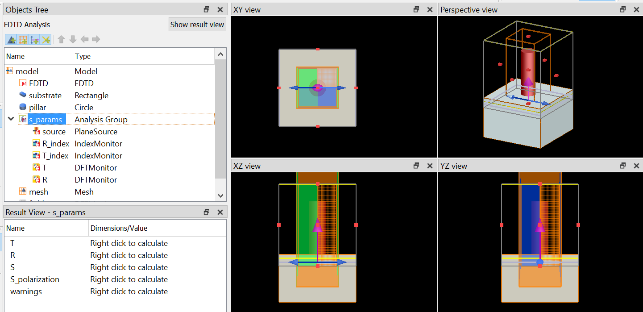The image size is (643, 312).
Task: Click the warnings result row
Action: pyautogui.click(x=115, y=291)
